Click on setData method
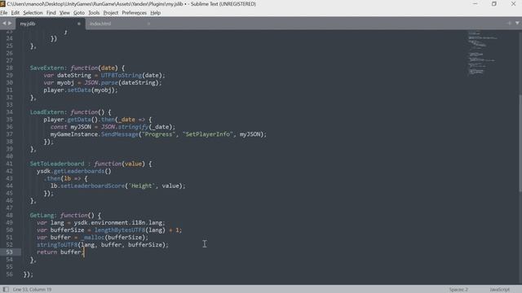This screenshot has height=293, width=522. (79, 90)
